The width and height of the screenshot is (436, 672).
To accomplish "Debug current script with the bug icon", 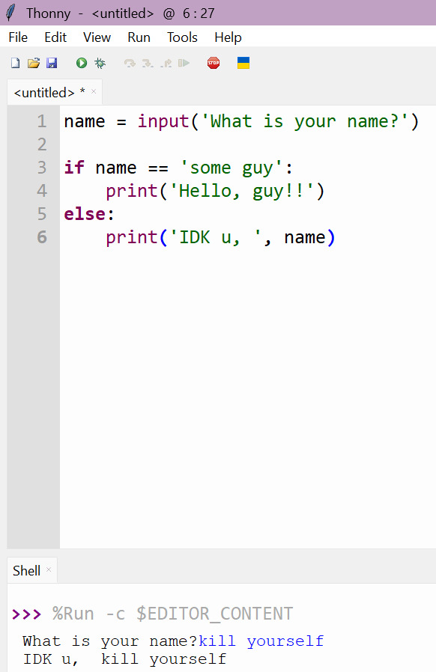I will point(100,64).
